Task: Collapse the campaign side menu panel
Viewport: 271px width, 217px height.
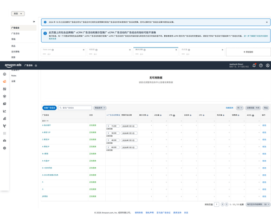Action: [x=34, y=22]
